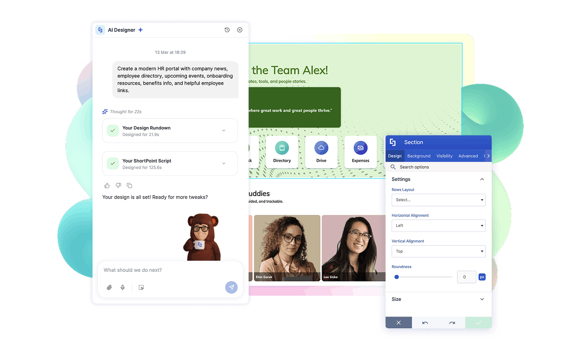Screen dimensions: 573x339
Task: Show more tabs with the right arrow
Action: coord(489,156)
